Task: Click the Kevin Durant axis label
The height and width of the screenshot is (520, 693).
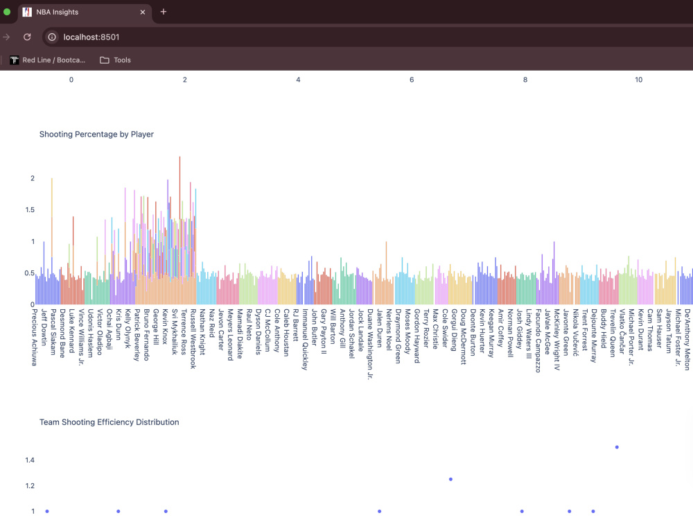Action: 640,329
